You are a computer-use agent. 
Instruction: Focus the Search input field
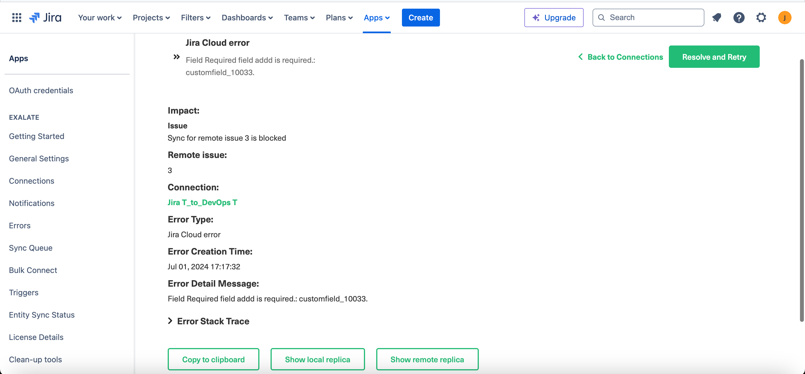(648, 18)
